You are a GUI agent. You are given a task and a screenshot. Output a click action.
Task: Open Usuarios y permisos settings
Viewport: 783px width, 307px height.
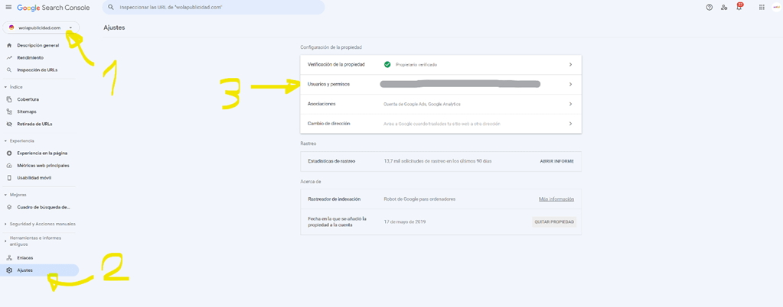point(441,84)
